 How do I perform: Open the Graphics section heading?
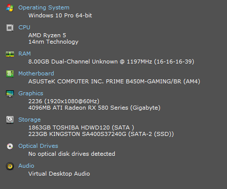coord(31,93)
